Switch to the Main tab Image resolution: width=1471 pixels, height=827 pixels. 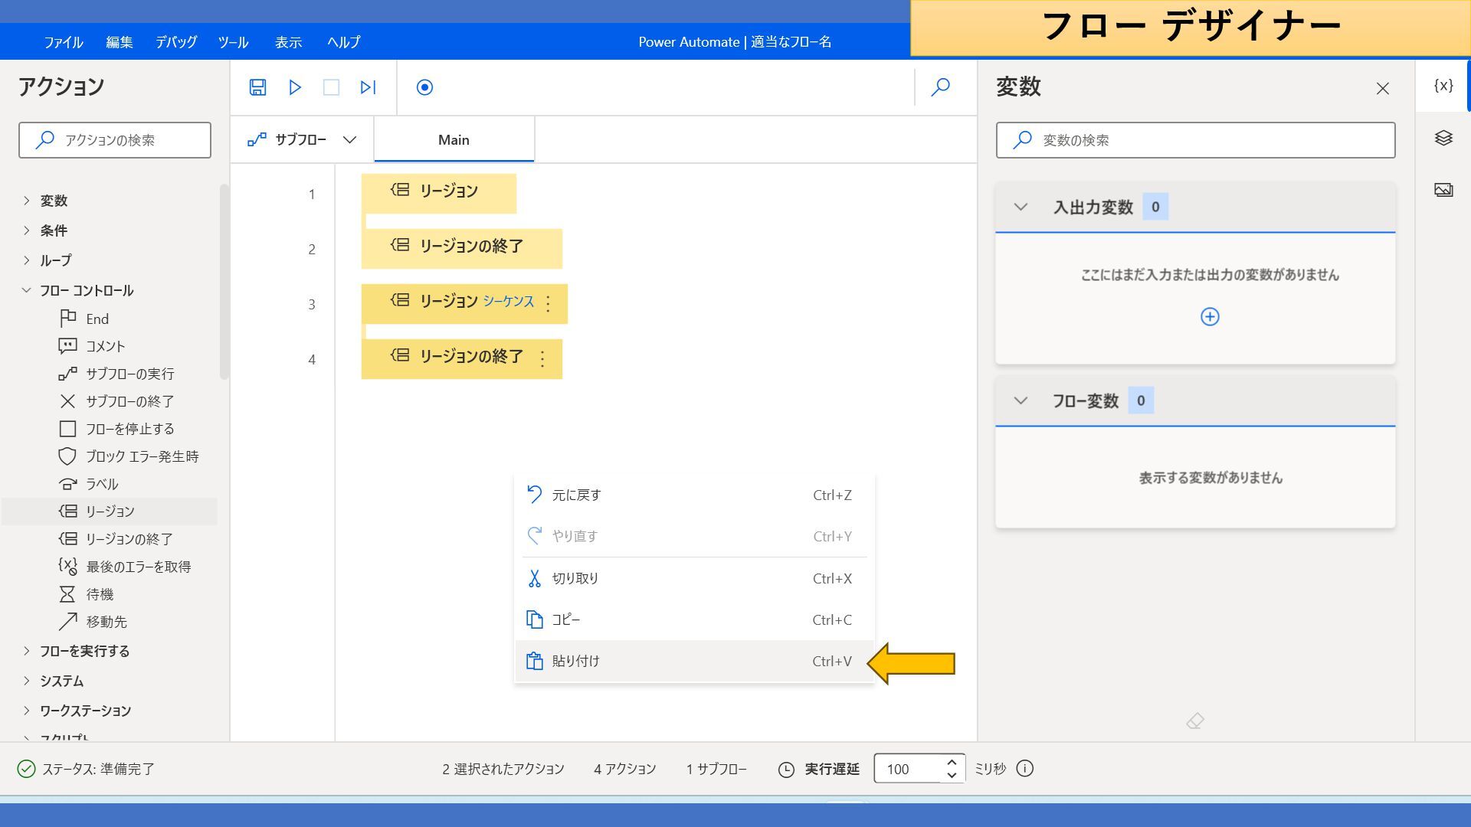(454, 139)
